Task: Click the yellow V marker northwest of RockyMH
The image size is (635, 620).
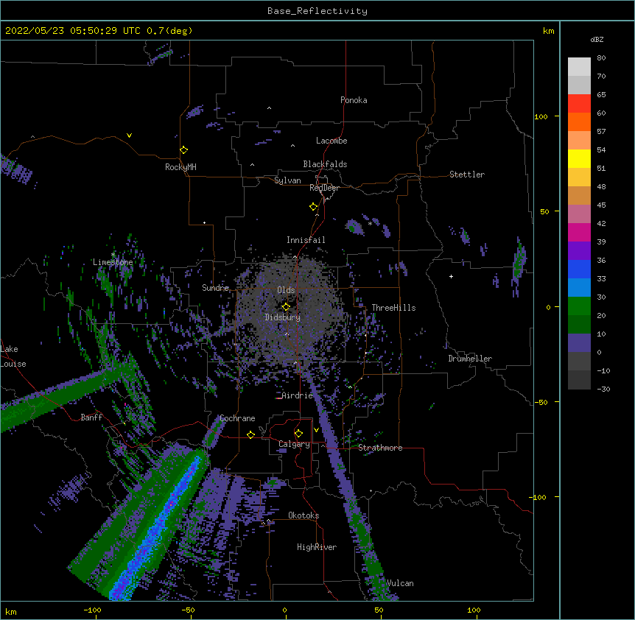Action: pos(129,135)
